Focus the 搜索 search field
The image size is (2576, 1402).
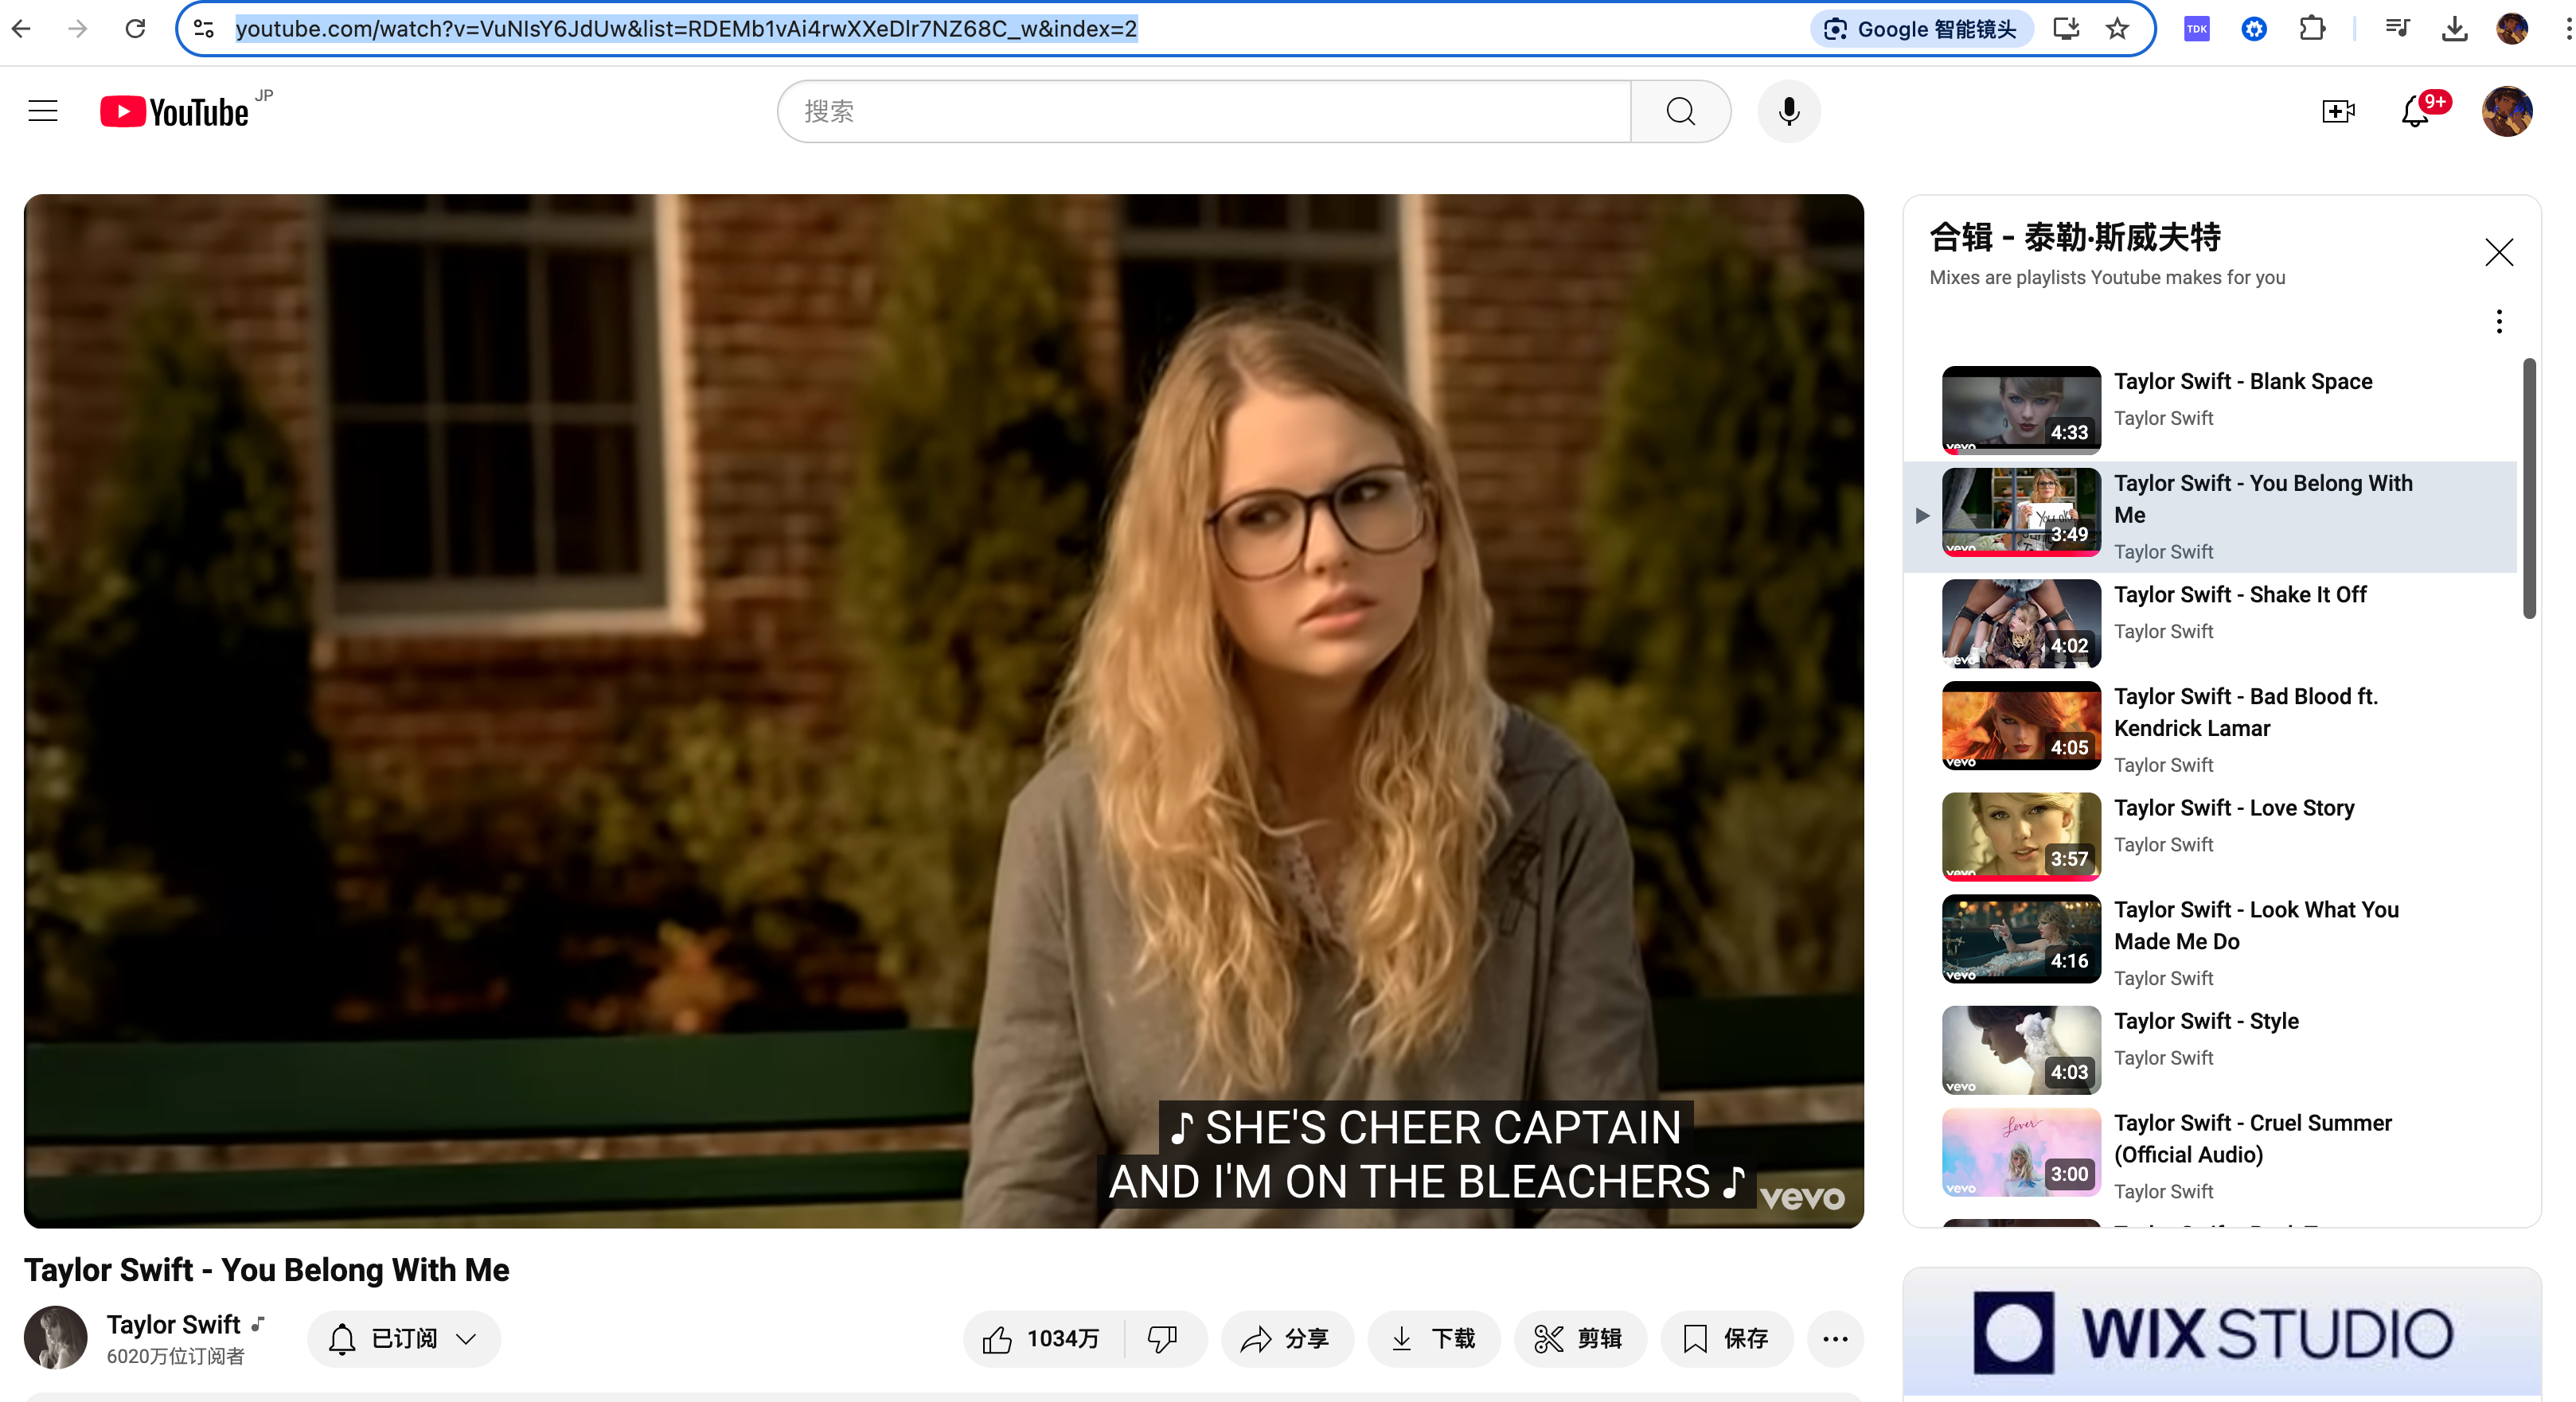pos(1204,111)
